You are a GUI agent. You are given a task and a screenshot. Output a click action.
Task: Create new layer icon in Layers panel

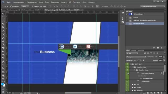click(158, 93)
